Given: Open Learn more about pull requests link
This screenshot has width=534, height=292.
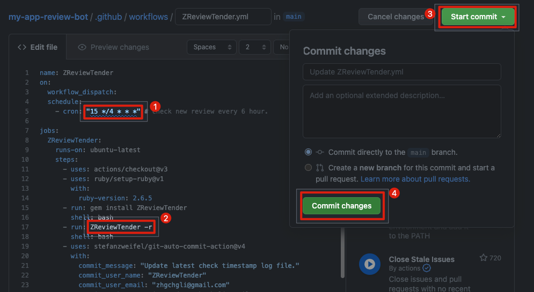Looking at the screenshot, I should click(x=415, y=179).
